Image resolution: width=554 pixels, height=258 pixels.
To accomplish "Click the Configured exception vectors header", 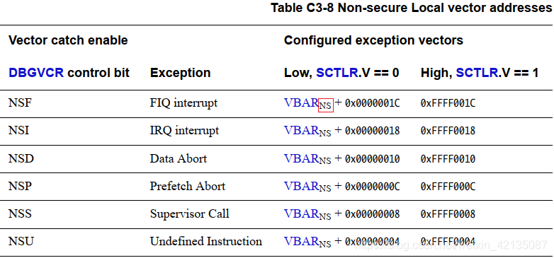I will [x=373, y=40].
